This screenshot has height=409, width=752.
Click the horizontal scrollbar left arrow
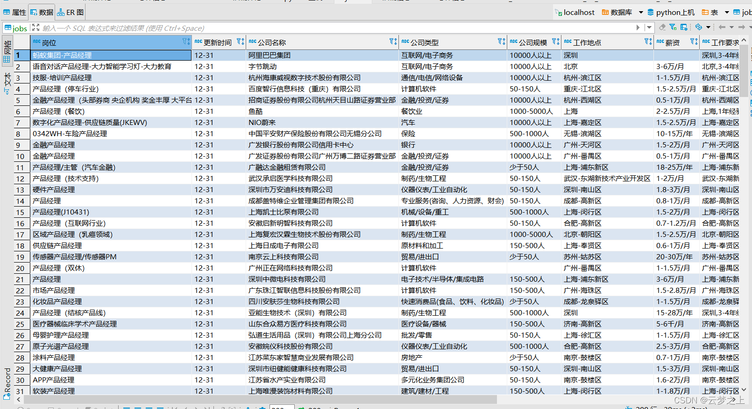[19, 399]
